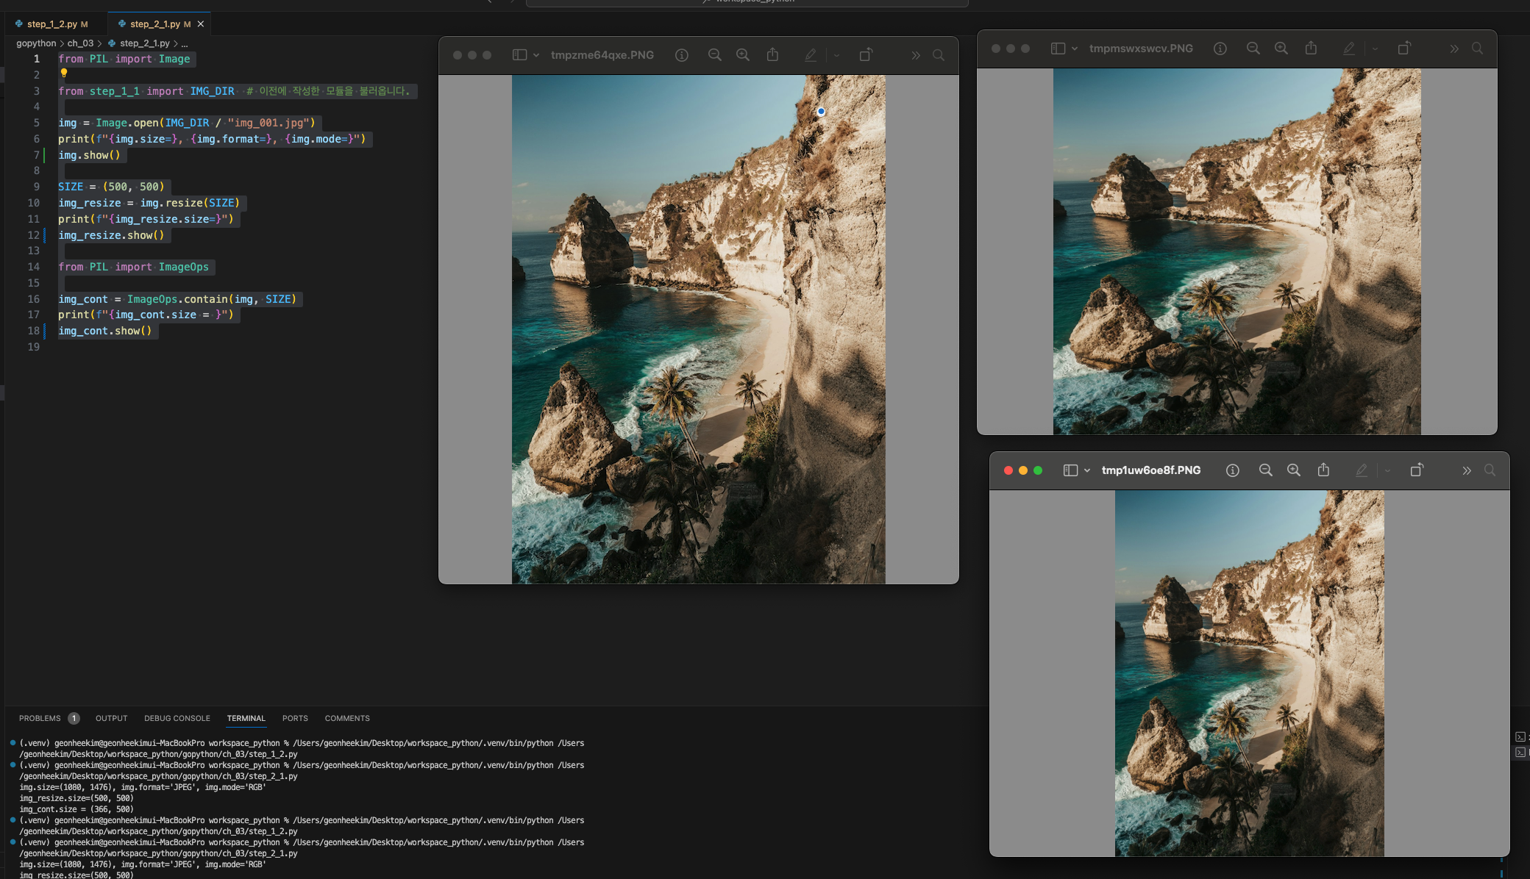This screenshot has width=1530, height=879.
Task: Close the step_2_1.py editor tab
Action: tap(200, 24)
